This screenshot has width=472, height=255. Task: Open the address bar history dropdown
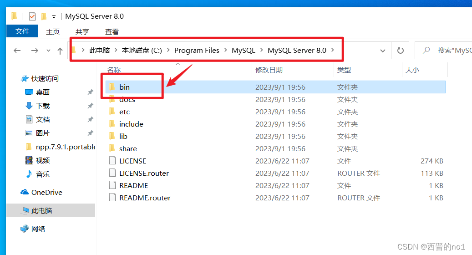[383, 51]
